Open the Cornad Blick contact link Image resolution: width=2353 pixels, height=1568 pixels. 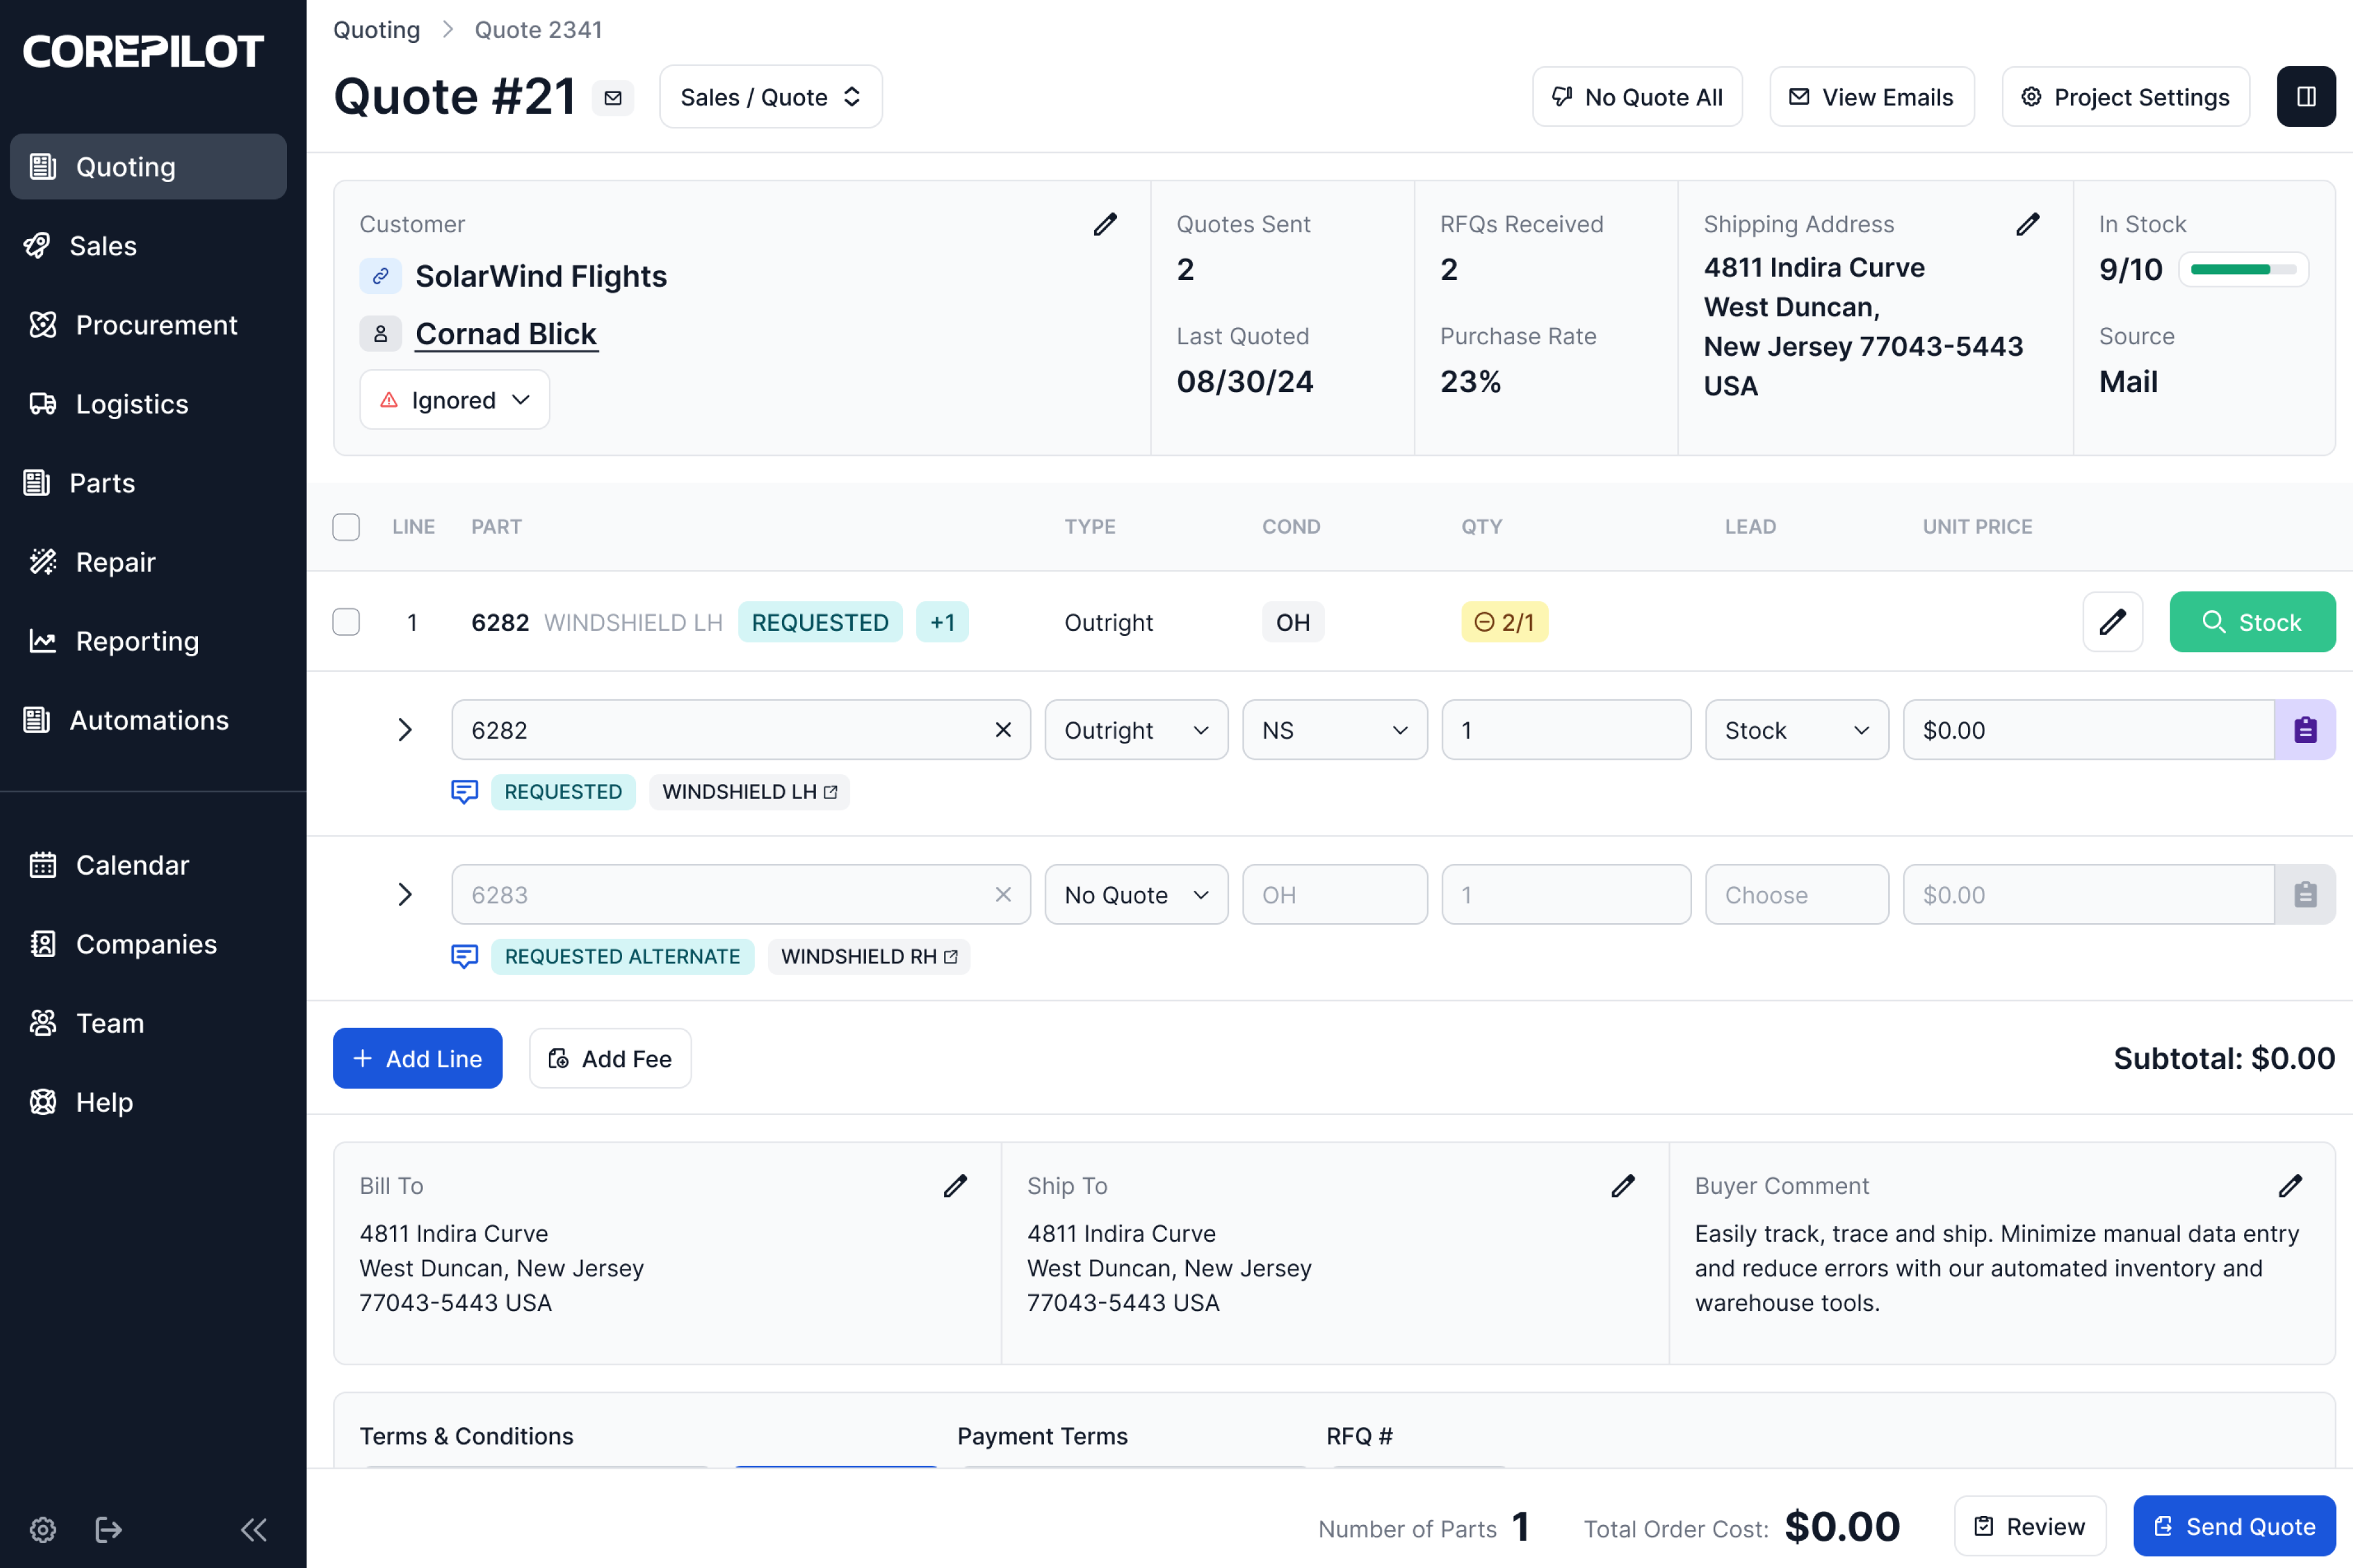click(x=505, y=334)
